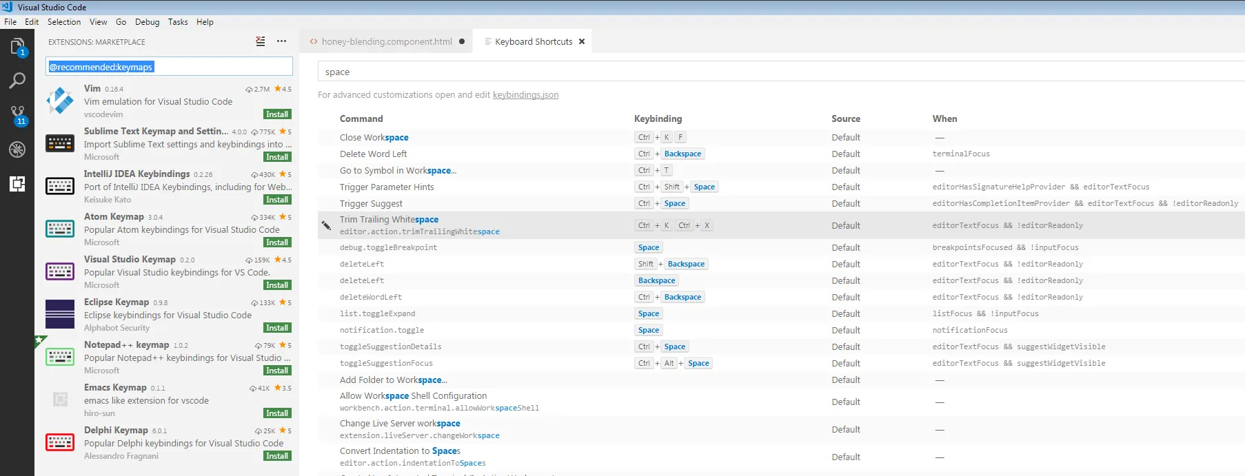Select the list.toggleExpand row
The image size is (1245, 476).
point(781,313)
